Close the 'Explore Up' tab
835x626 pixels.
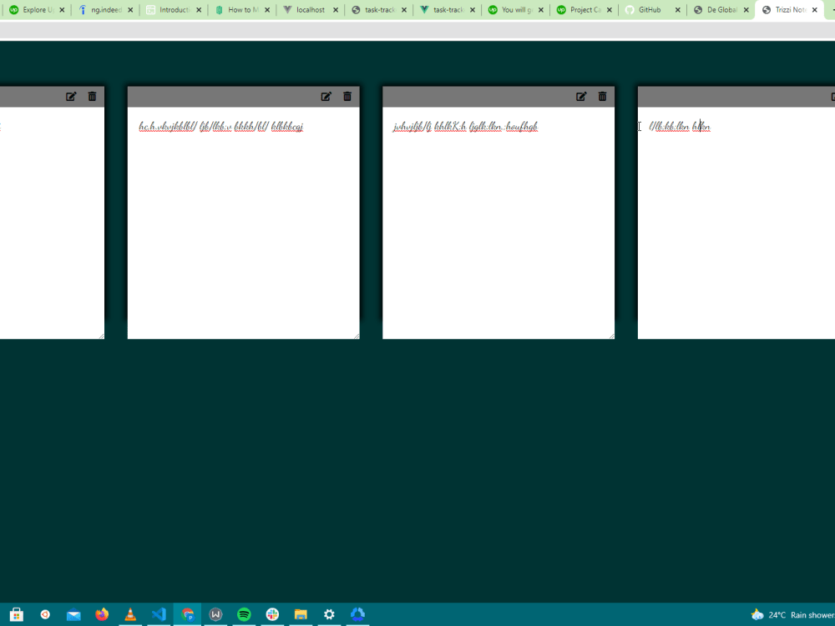click(x=62, y=9)
